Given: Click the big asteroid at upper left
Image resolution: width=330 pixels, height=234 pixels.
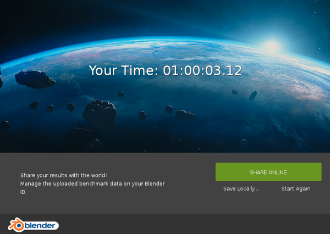Looking at the screenshot, I should [35, 79].
